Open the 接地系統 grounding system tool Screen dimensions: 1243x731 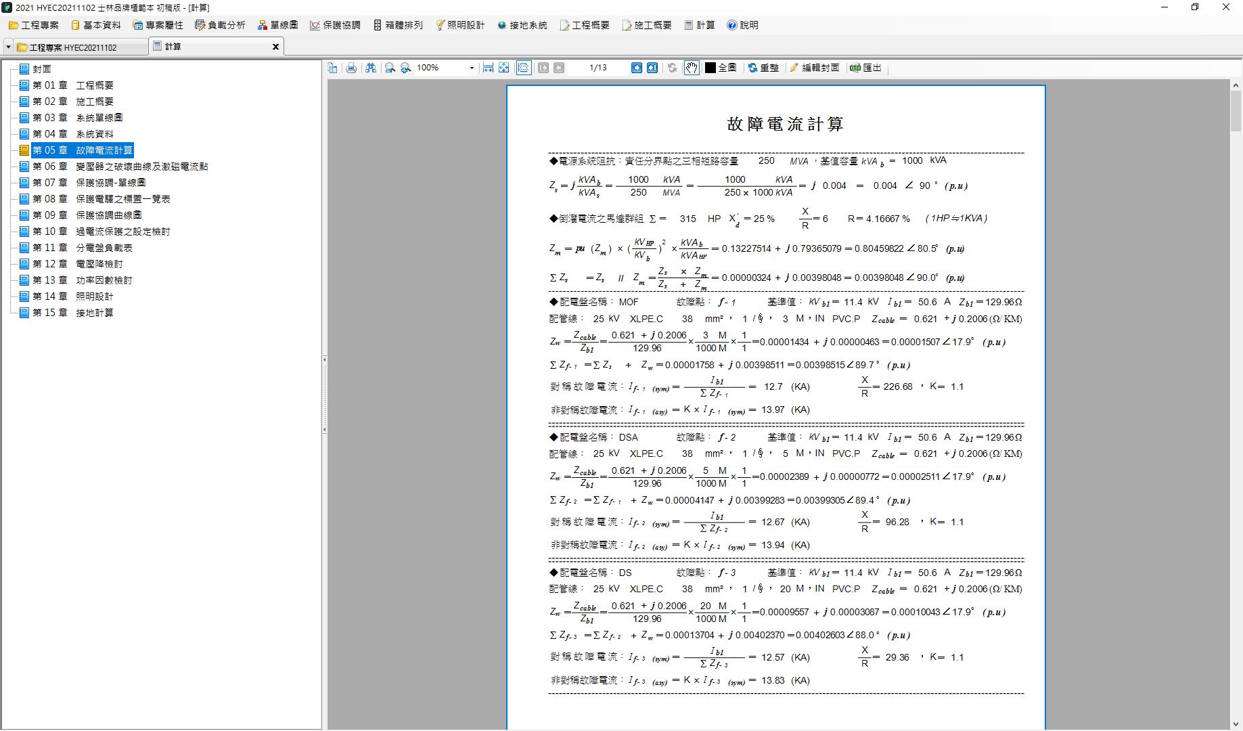[523, 25]
